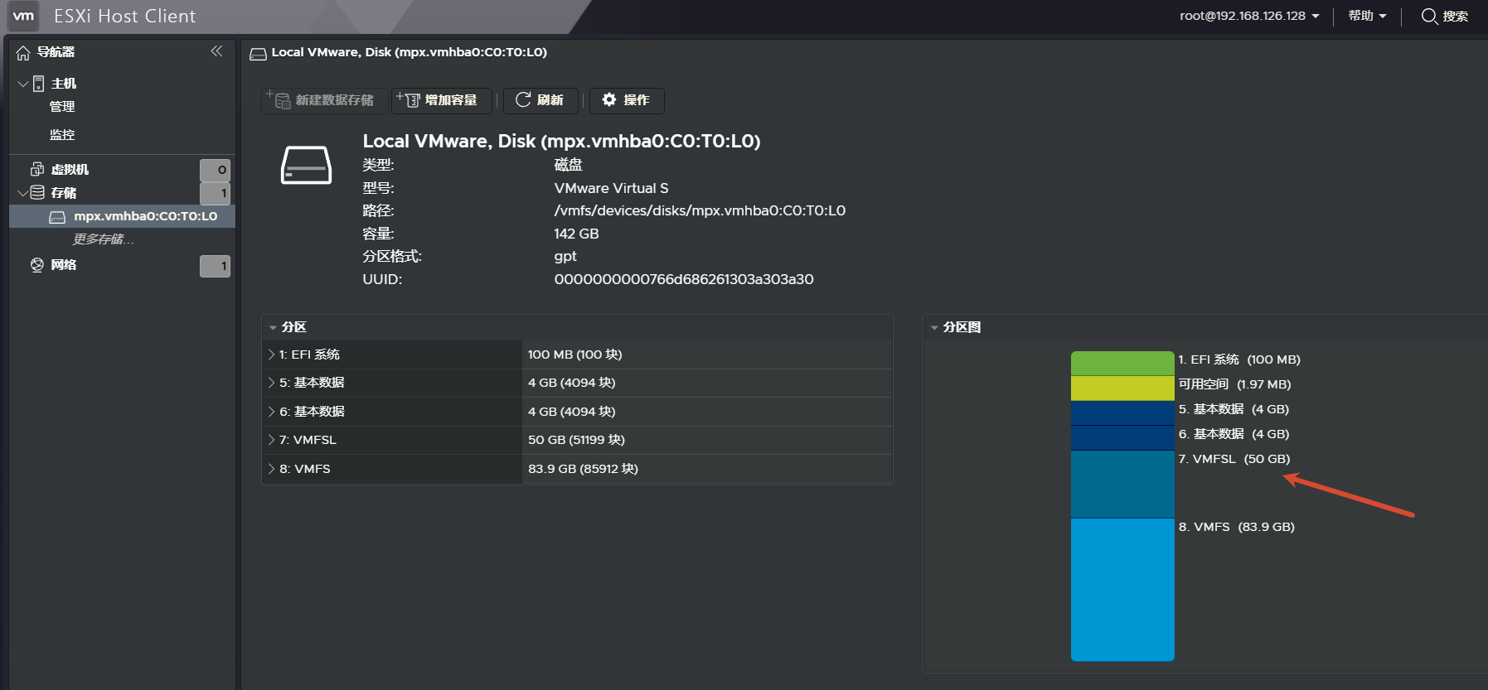
Task: Click the search magnifier icon
Action: pos(1429,16)
